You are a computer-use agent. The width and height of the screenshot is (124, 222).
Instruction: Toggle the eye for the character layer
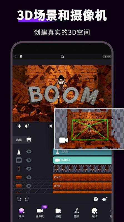(x=29, y=169)
